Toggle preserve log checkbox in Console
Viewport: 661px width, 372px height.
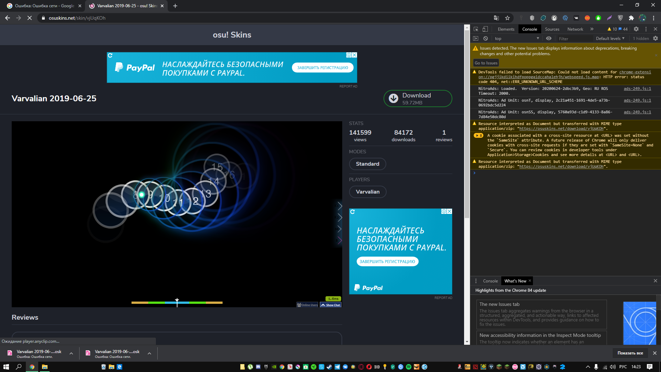click(655, 38)
